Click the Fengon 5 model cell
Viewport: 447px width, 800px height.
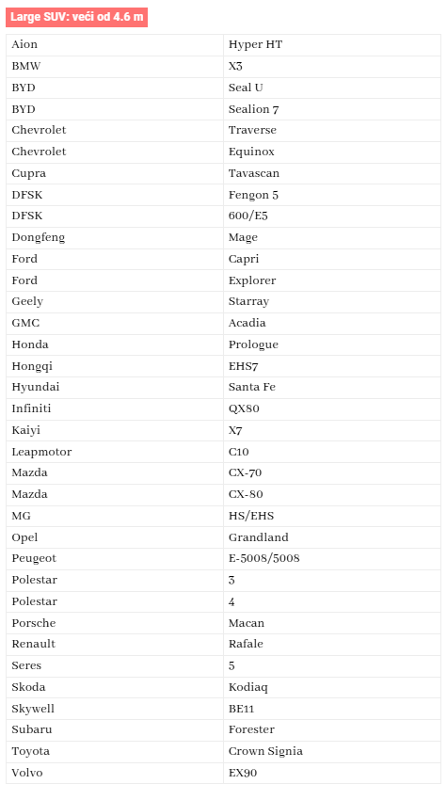332,195
